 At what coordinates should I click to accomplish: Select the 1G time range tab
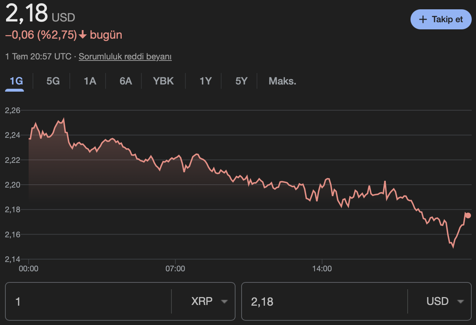coord(16,81)
